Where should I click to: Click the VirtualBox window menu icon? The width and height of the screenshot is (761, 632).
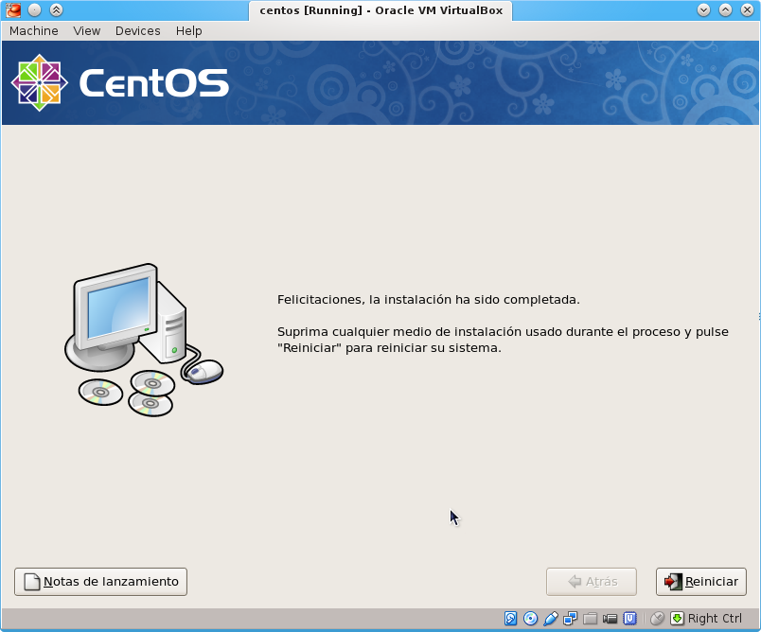point(13,9)
